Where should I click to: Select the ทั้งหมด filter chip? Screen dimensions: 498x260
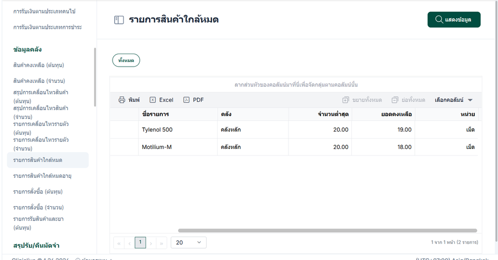126,60
